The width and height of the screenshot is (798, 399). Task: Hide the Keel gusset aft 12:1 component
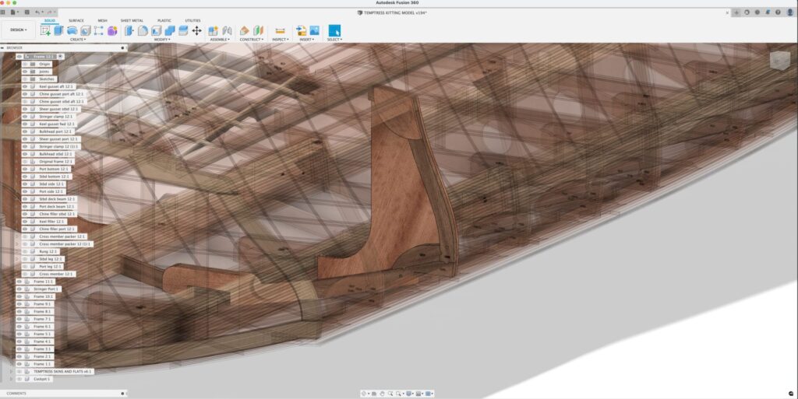point(25,86)
